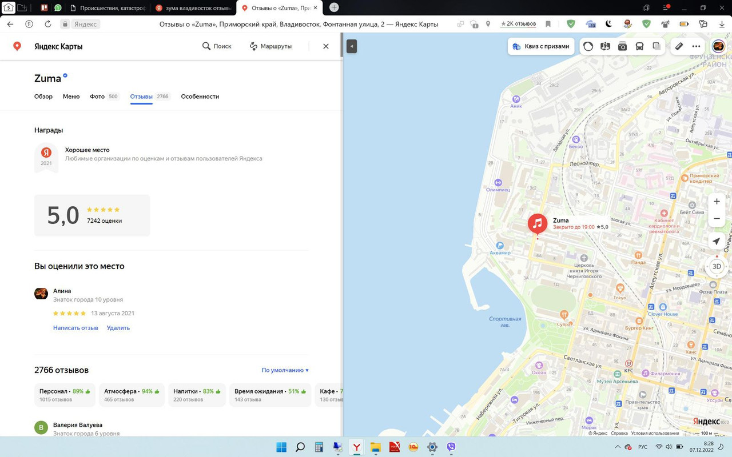
Task: Open the pinned WhatsApp tab
Action: tap(58, 8)
